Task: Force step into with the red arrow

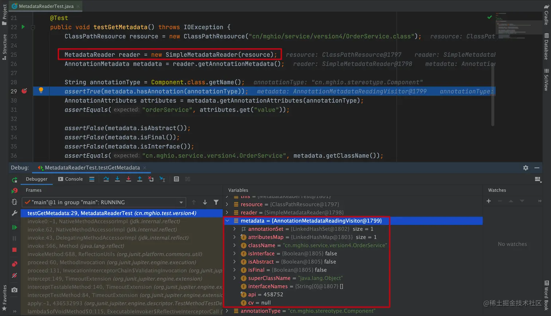Action: 128,179
